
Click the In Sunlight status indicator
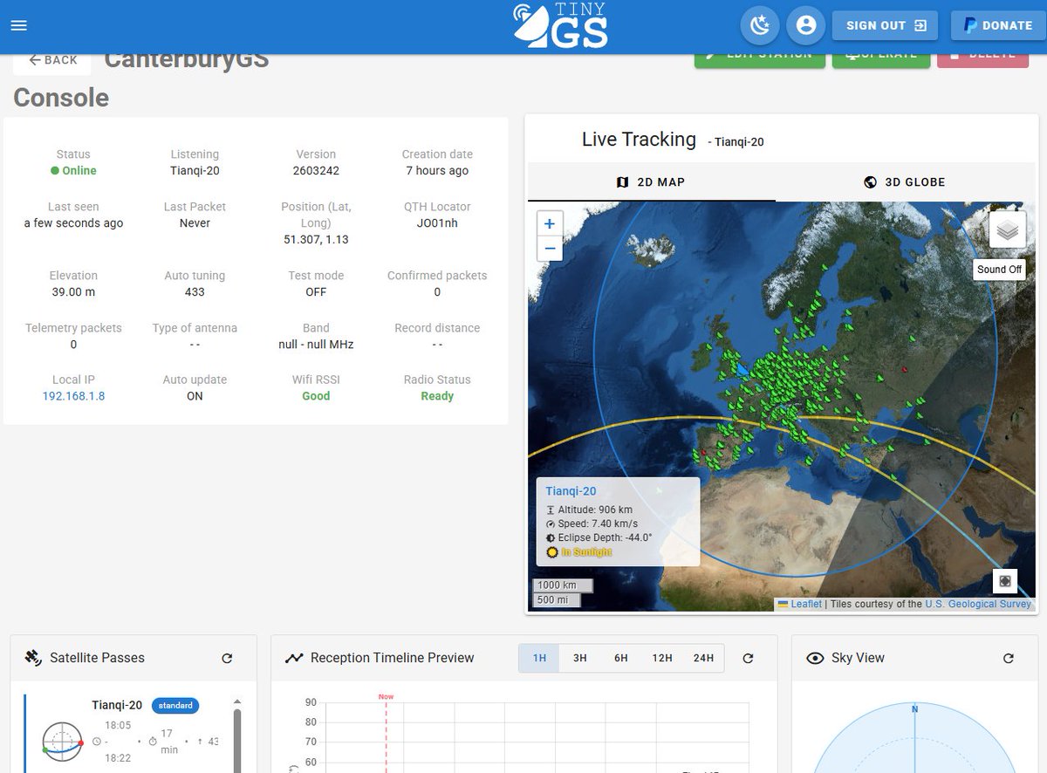(x=579, y=552)
